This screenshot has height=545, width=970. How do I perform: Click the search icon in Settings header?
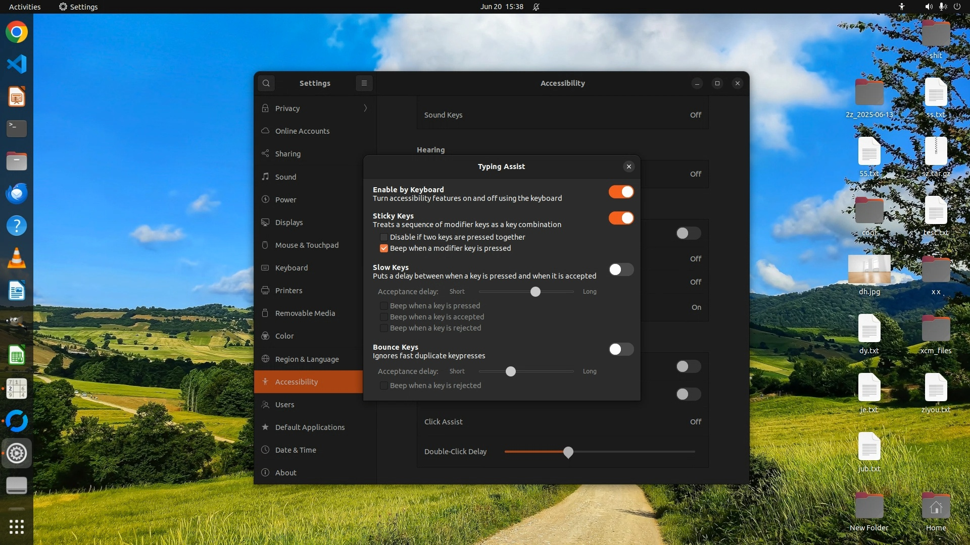click(266, 83)
